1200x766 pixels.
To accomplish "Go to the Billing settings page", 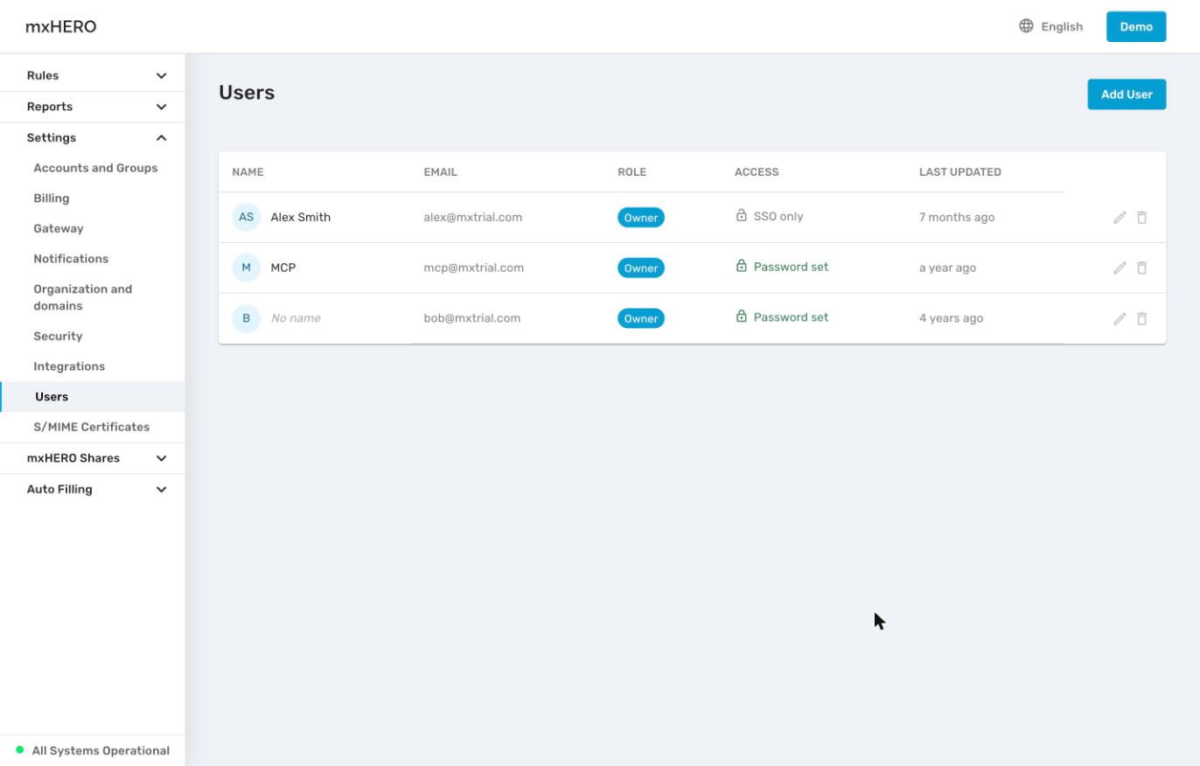I will click(51, 198).
